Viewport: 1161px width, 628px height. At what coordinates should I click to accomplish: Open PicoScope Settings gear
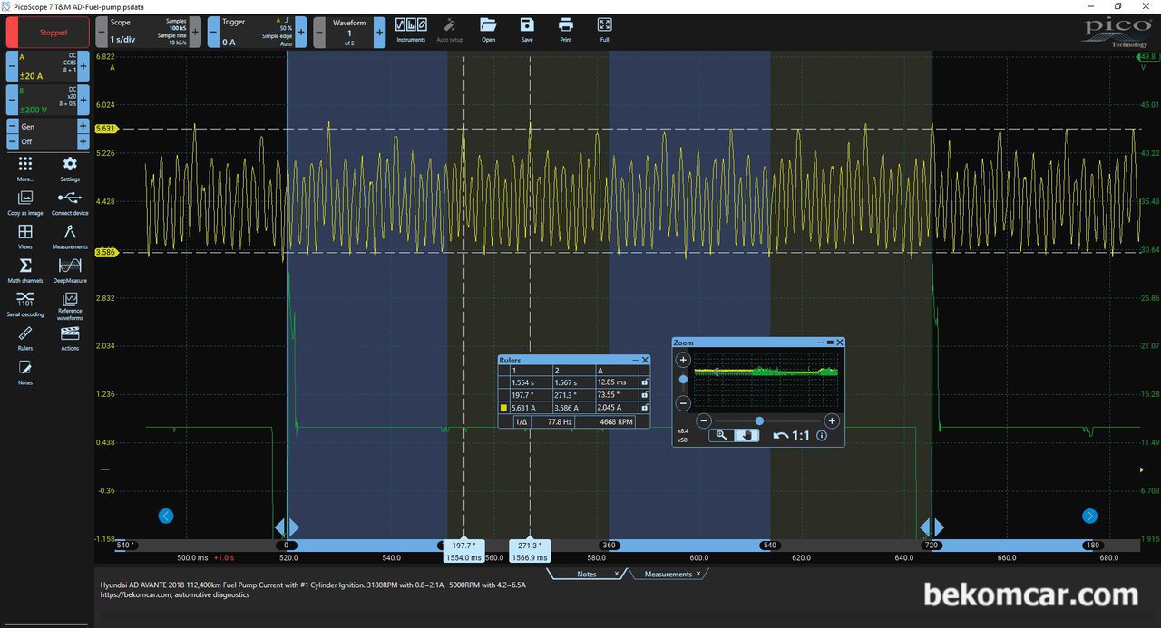coord(70,168)
